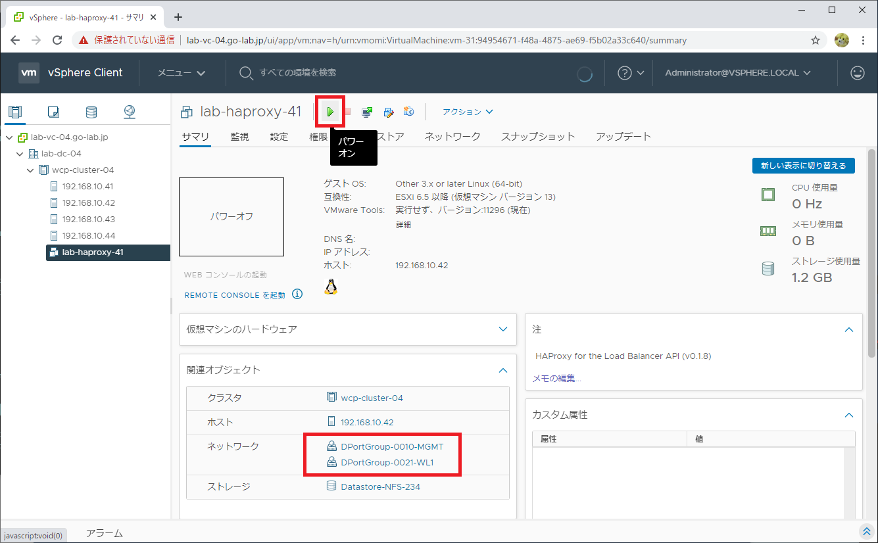The image size is (878, 543).
Task: Click the take snapshot toolbar icon
Action: click(x=408, y=112)
